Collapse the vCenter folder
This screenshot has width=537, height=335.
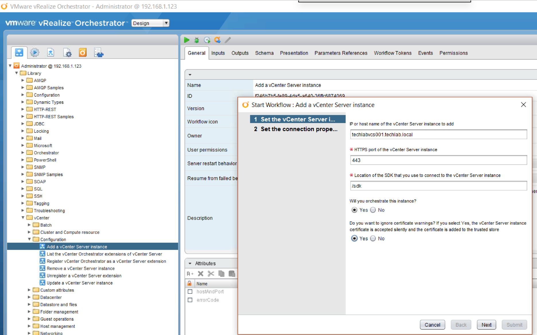pos(23,217)
